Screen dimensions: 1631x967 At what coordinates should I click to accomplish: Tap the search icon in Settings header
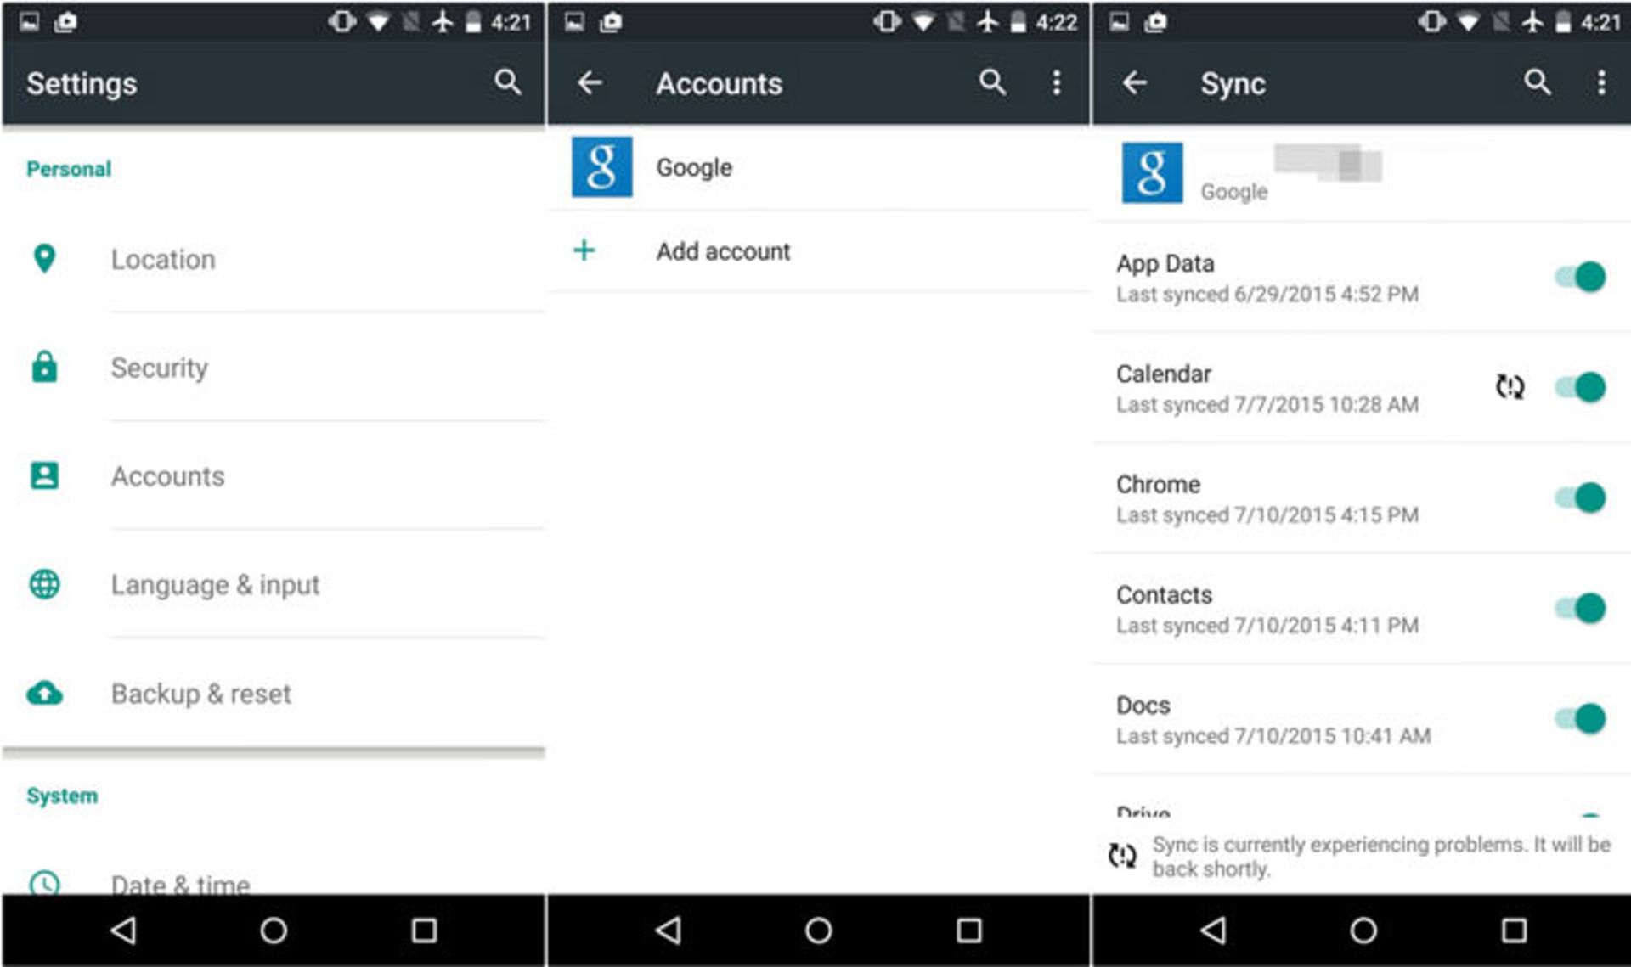coord(507,82)
